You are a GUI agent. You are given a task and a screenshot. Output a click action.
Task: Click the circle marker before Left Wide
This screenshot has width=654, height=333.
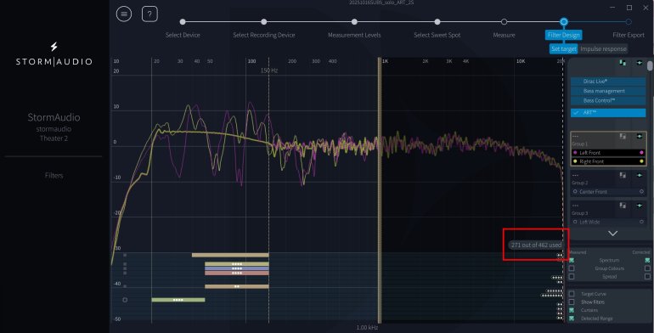click(x=575, y=222)
